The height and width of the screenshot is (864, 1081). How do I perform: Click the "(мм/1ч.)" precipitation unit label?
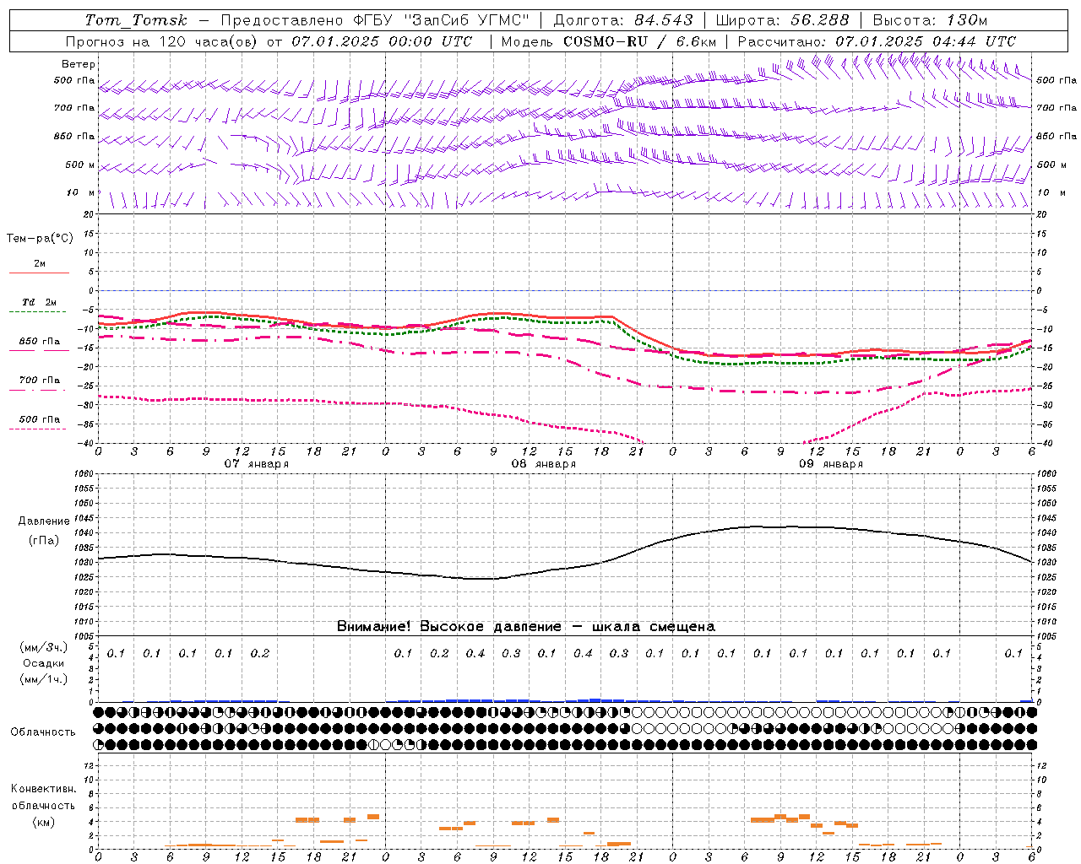point(44,679)
